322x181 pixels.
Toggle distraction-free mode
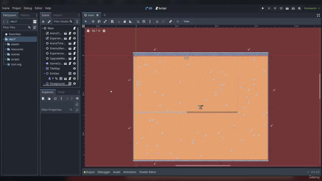coord(318,15)
